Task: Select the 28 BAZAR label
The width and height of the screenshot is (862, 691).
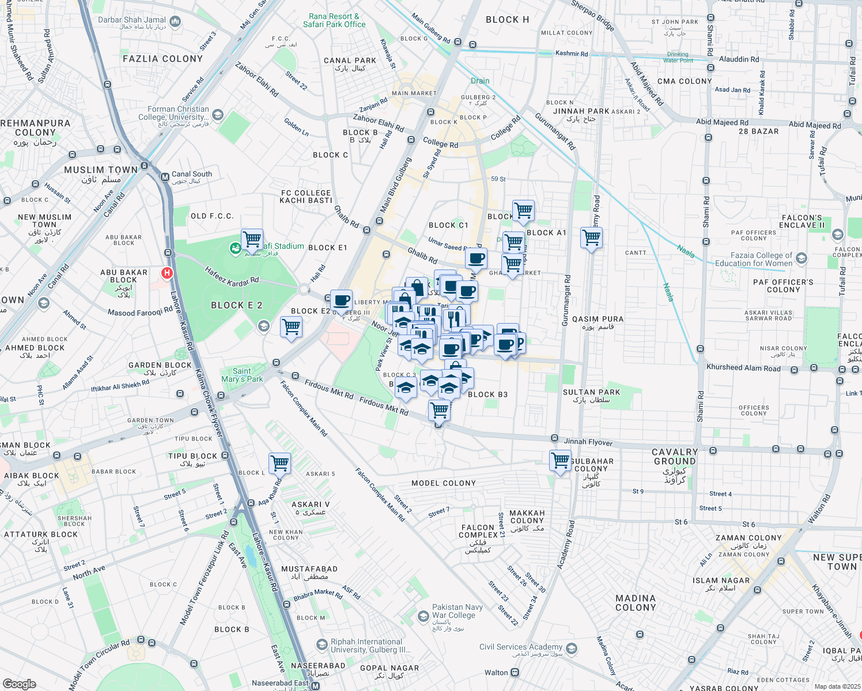Action: tap(758, 131)
